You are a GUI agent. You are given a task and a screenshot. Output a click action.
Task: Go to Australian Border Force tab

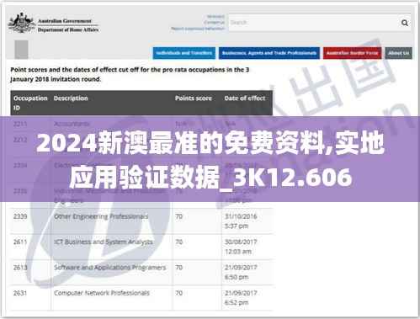(352, 53)
